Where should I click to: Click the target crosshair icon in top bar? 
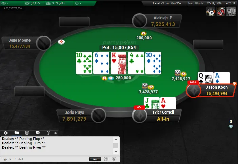(77, 3)
